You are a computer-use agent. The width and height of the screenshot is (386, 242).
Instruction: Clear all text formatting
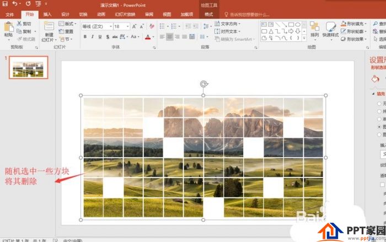point(152,26)
